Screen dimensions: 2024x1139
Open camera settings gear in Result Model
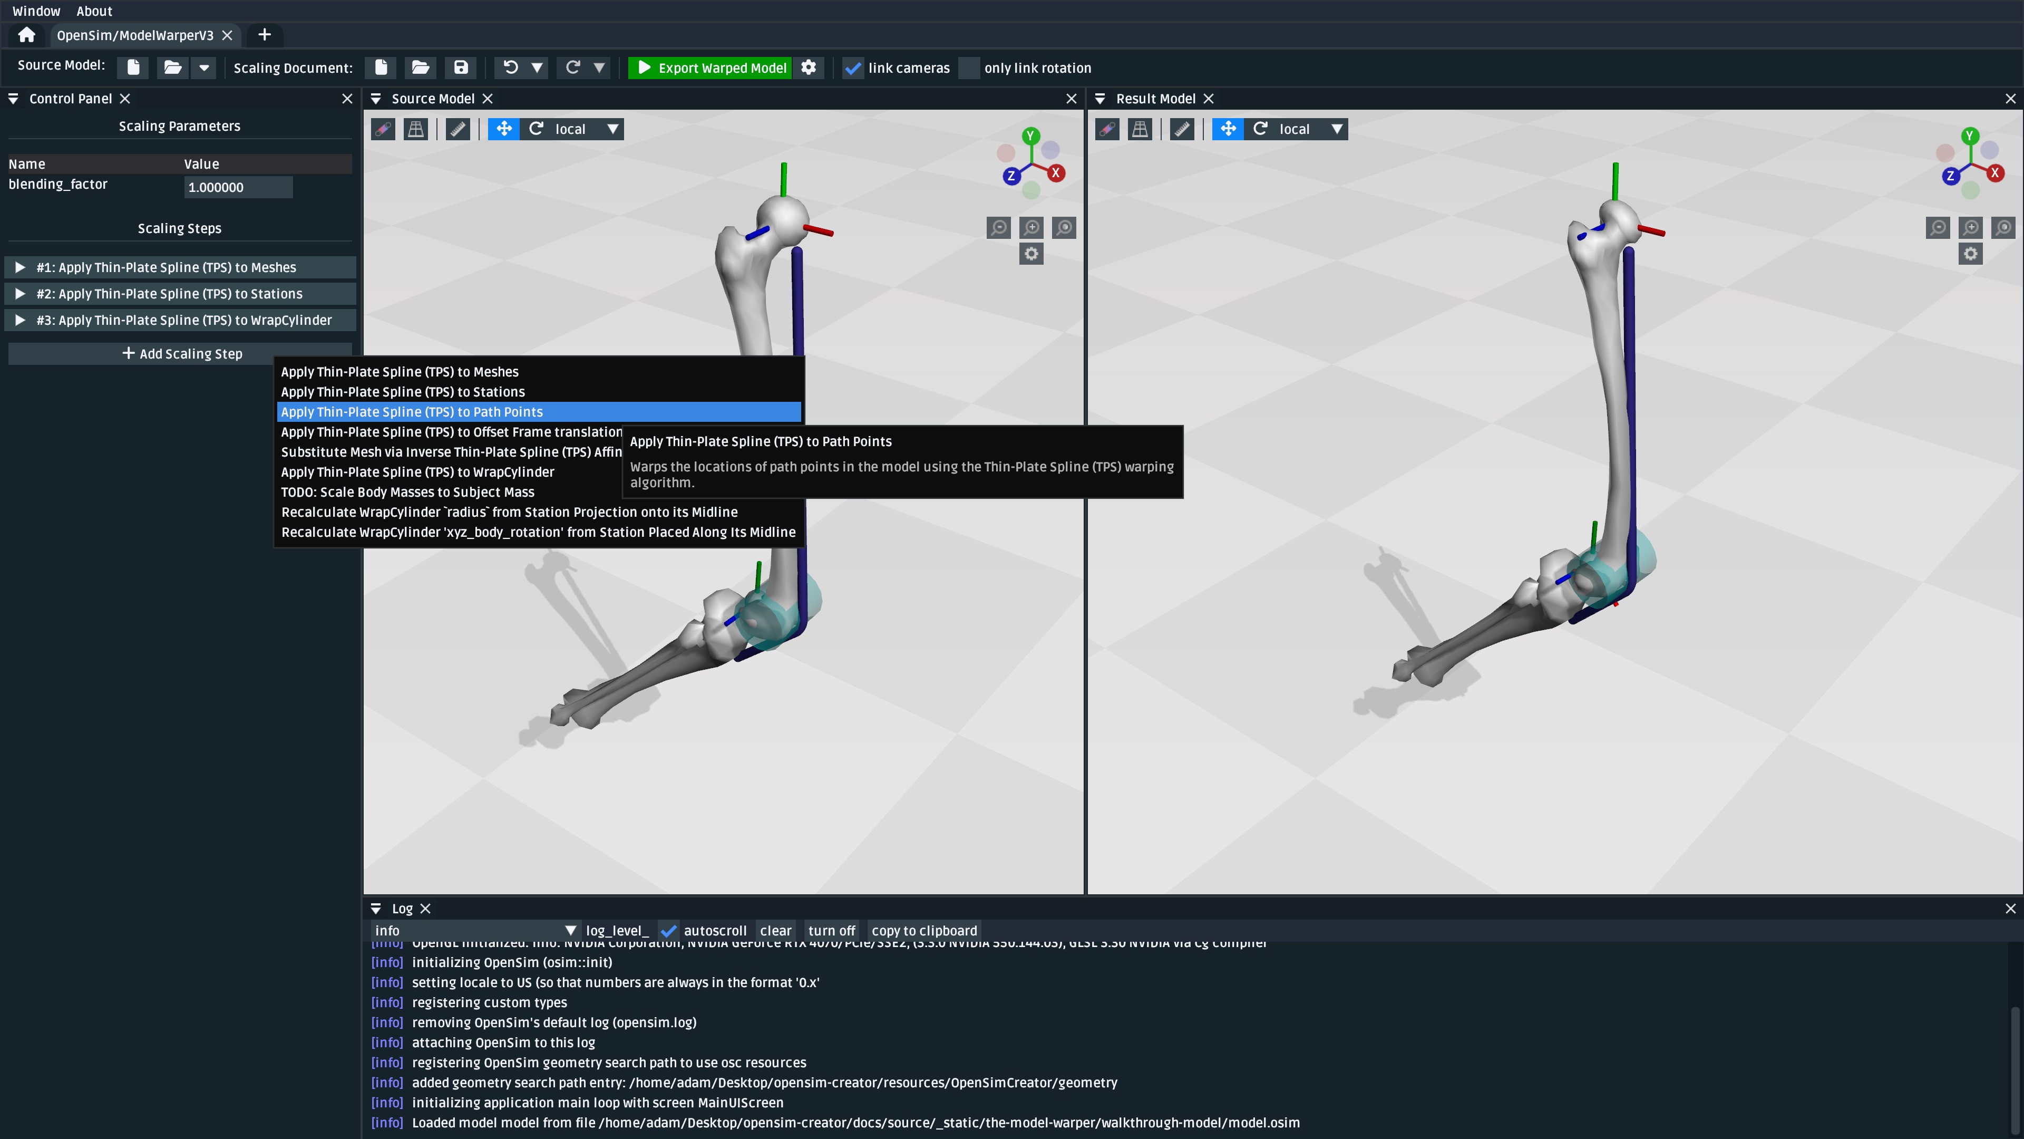click(1971, 254)
